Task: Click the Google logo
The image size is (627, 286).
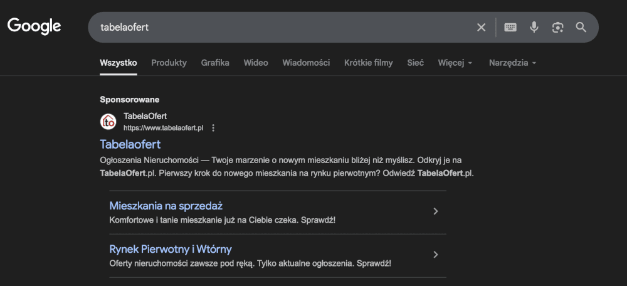Action: (34, 26)
